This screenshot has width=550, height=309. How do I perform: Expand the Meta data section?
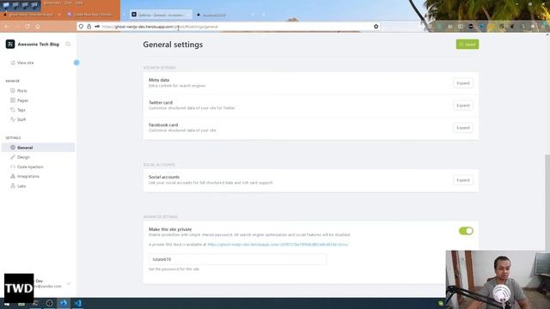pos(463,83)
